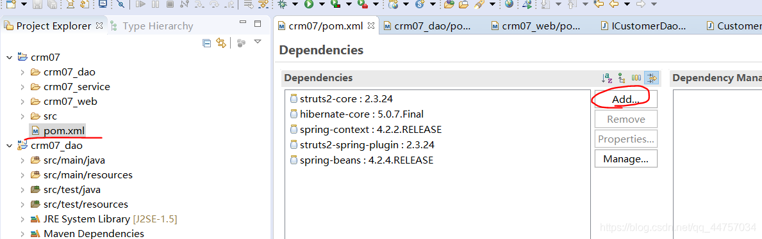
Task: Click the External Tools run icon
Action: pyautogui.click(x=363, y=4)
